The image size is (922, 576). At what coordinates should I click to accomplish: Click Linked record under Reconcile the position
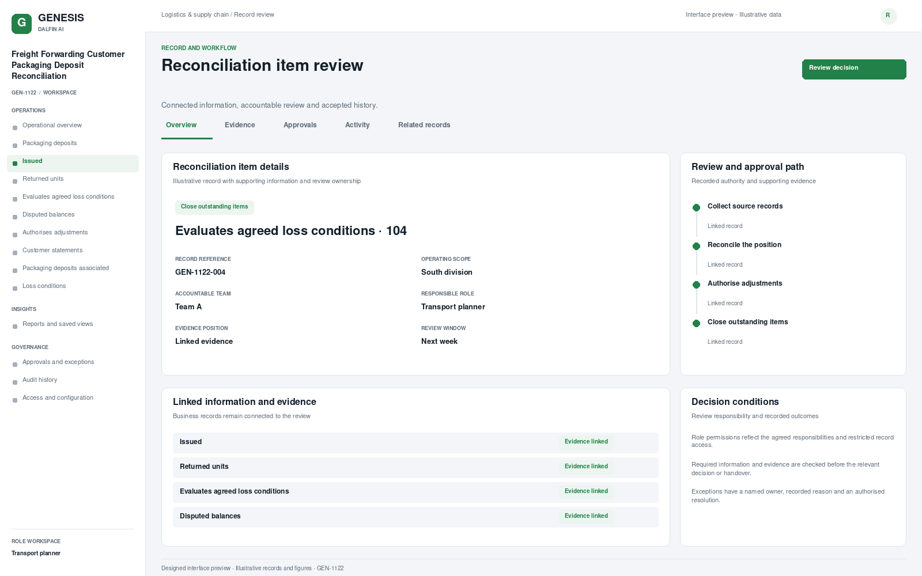pyautogui.click(x=725, y=265)
